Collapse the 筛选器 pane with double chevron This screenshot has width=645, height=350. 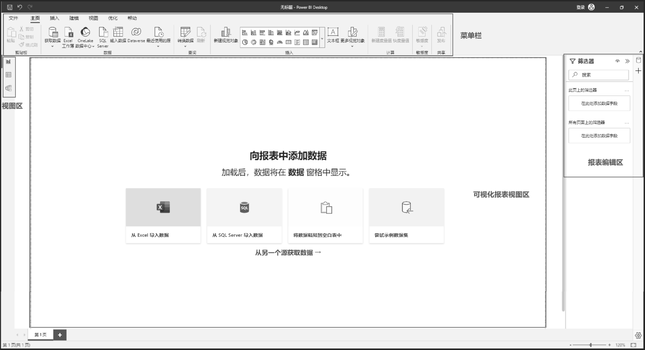coord(627,61)
